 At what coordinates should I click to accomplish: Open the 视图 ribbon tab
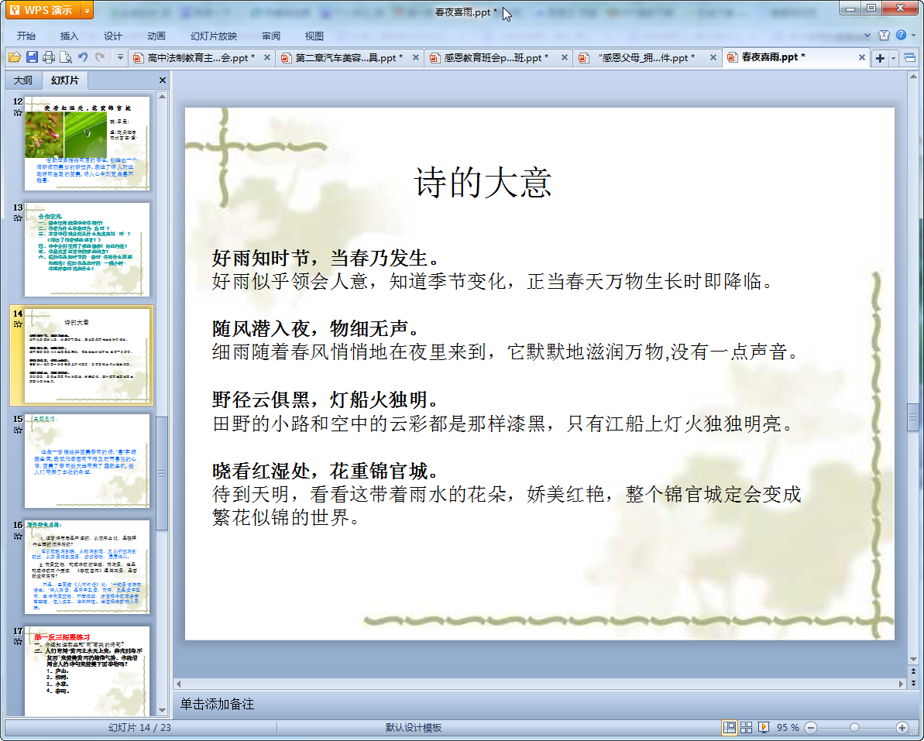pos(314,36)
